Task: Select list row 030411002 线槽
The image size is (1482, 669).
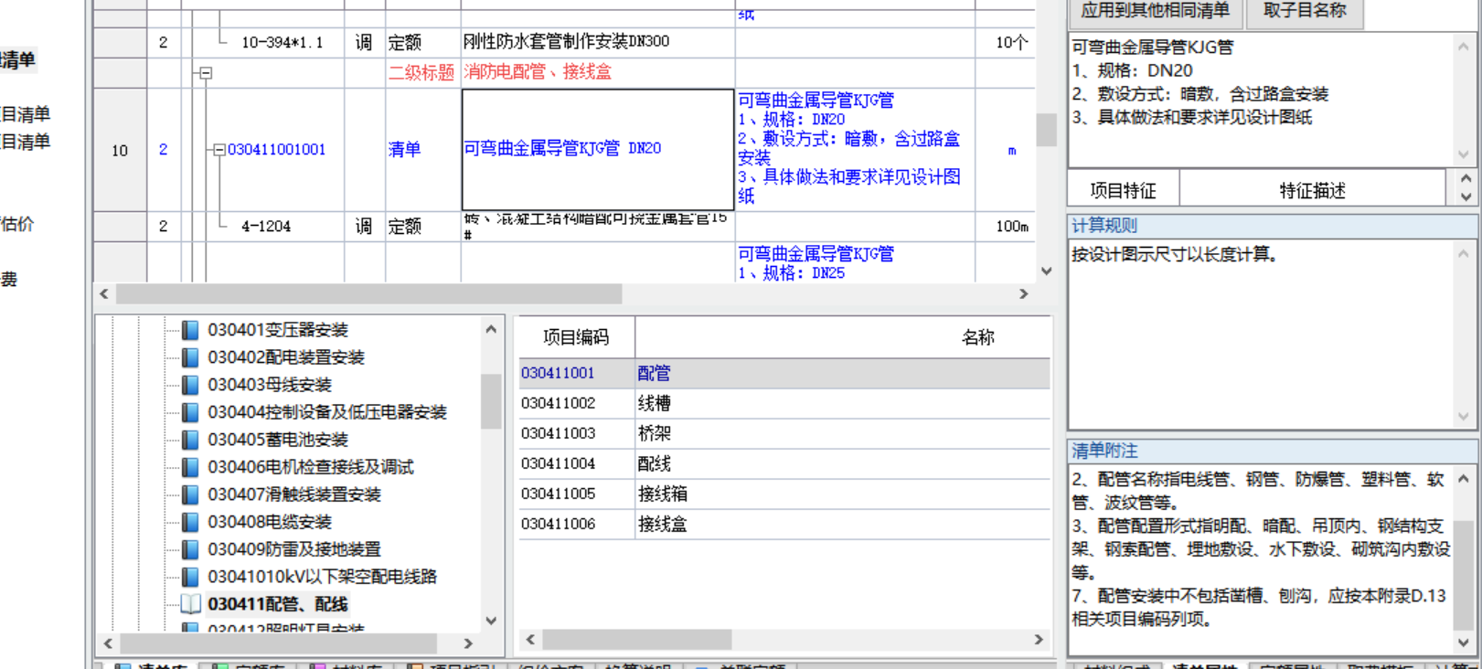Action: [784, 403]
